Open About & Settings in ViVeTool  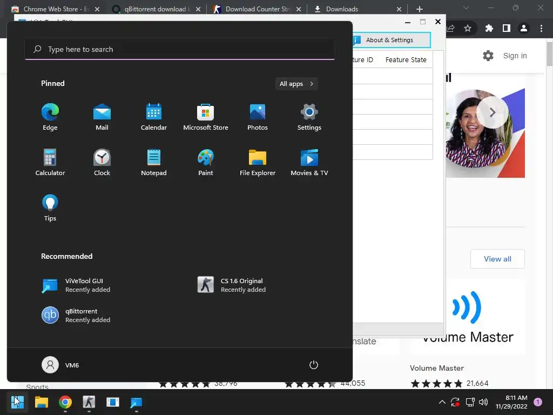(x=392, y=40)
